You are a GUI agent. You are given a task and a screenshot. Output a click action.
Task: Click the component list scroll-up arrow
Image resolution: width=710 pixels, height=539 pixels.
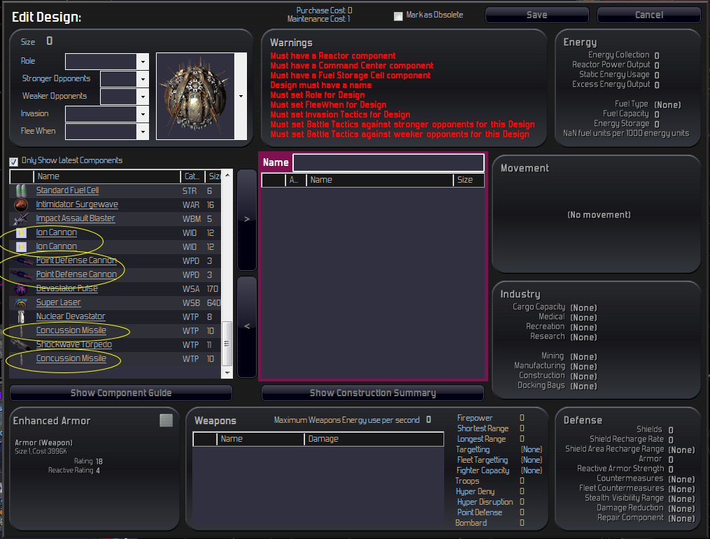tap(227, 175)
